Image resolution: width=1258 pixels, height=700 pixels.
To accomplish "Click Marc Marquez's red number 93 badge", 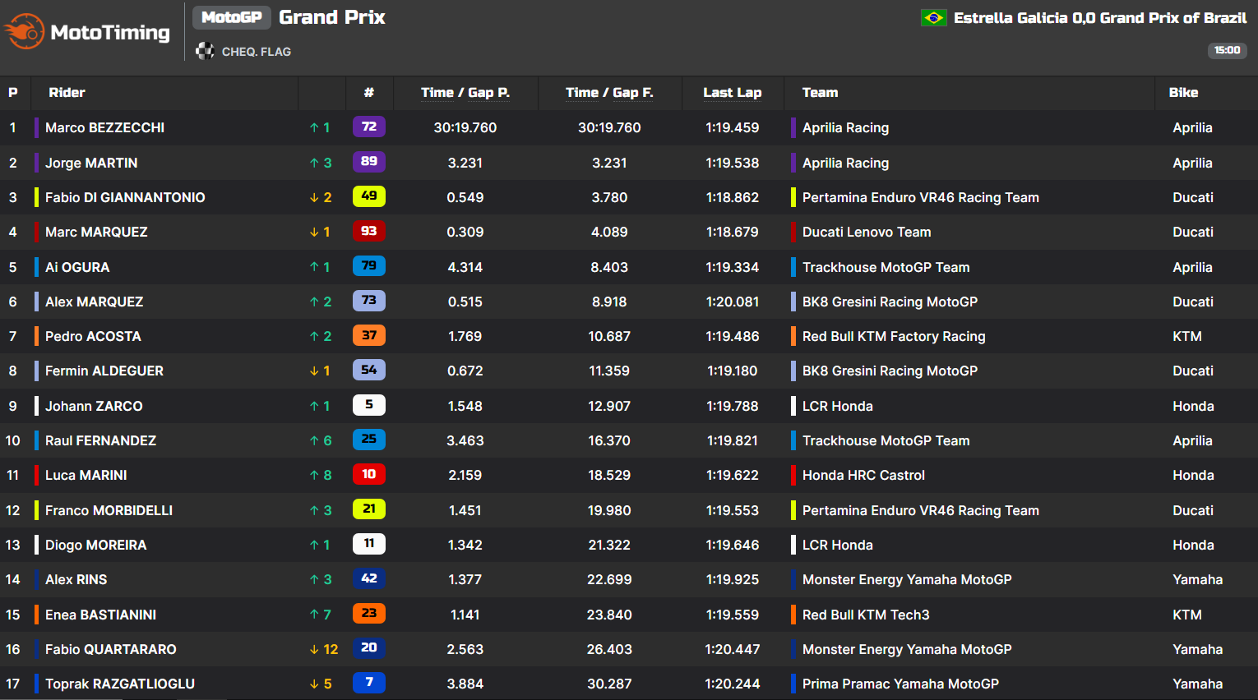I will pos(368,232).
